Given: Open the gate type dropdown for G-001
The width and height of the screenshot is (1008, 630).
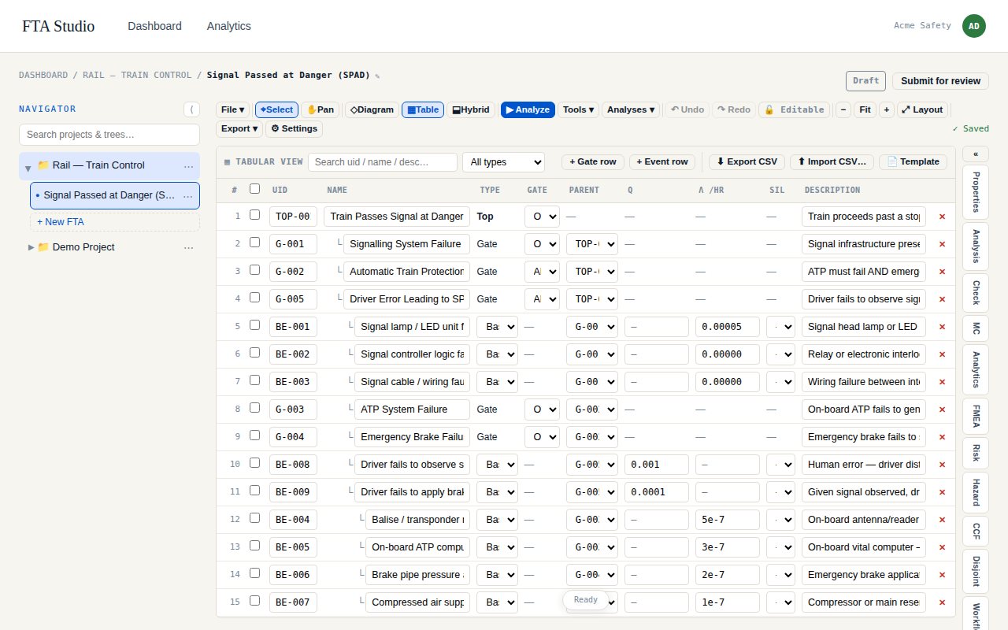Looking at the screenshot, I should (542, 244).
